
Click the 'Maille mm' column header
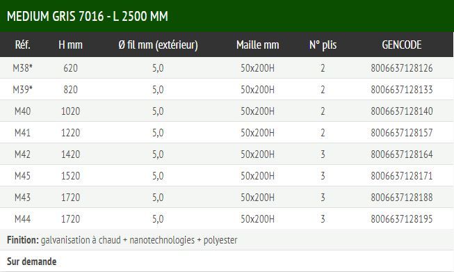click(x=258, y=45)
